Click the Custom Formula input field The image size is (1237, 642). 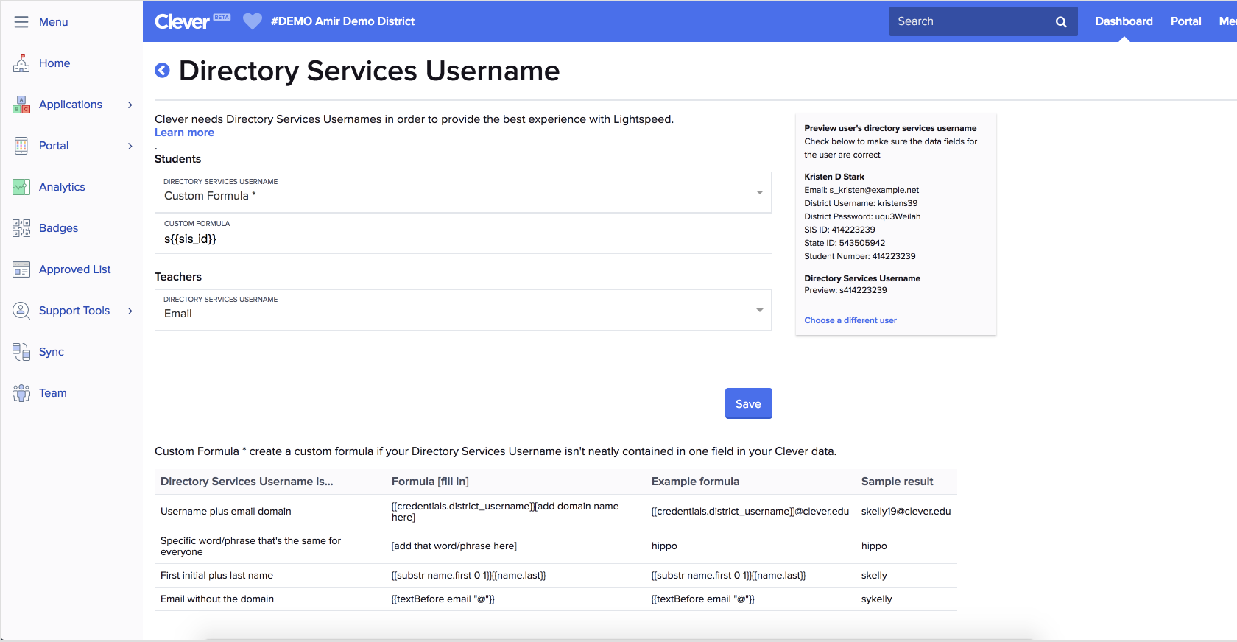462,239
